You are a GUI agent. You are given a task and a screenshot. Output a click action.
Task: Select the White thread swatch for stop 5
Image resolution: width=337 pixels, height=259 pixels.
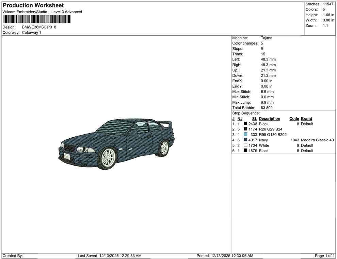click(x=245, y=145)
